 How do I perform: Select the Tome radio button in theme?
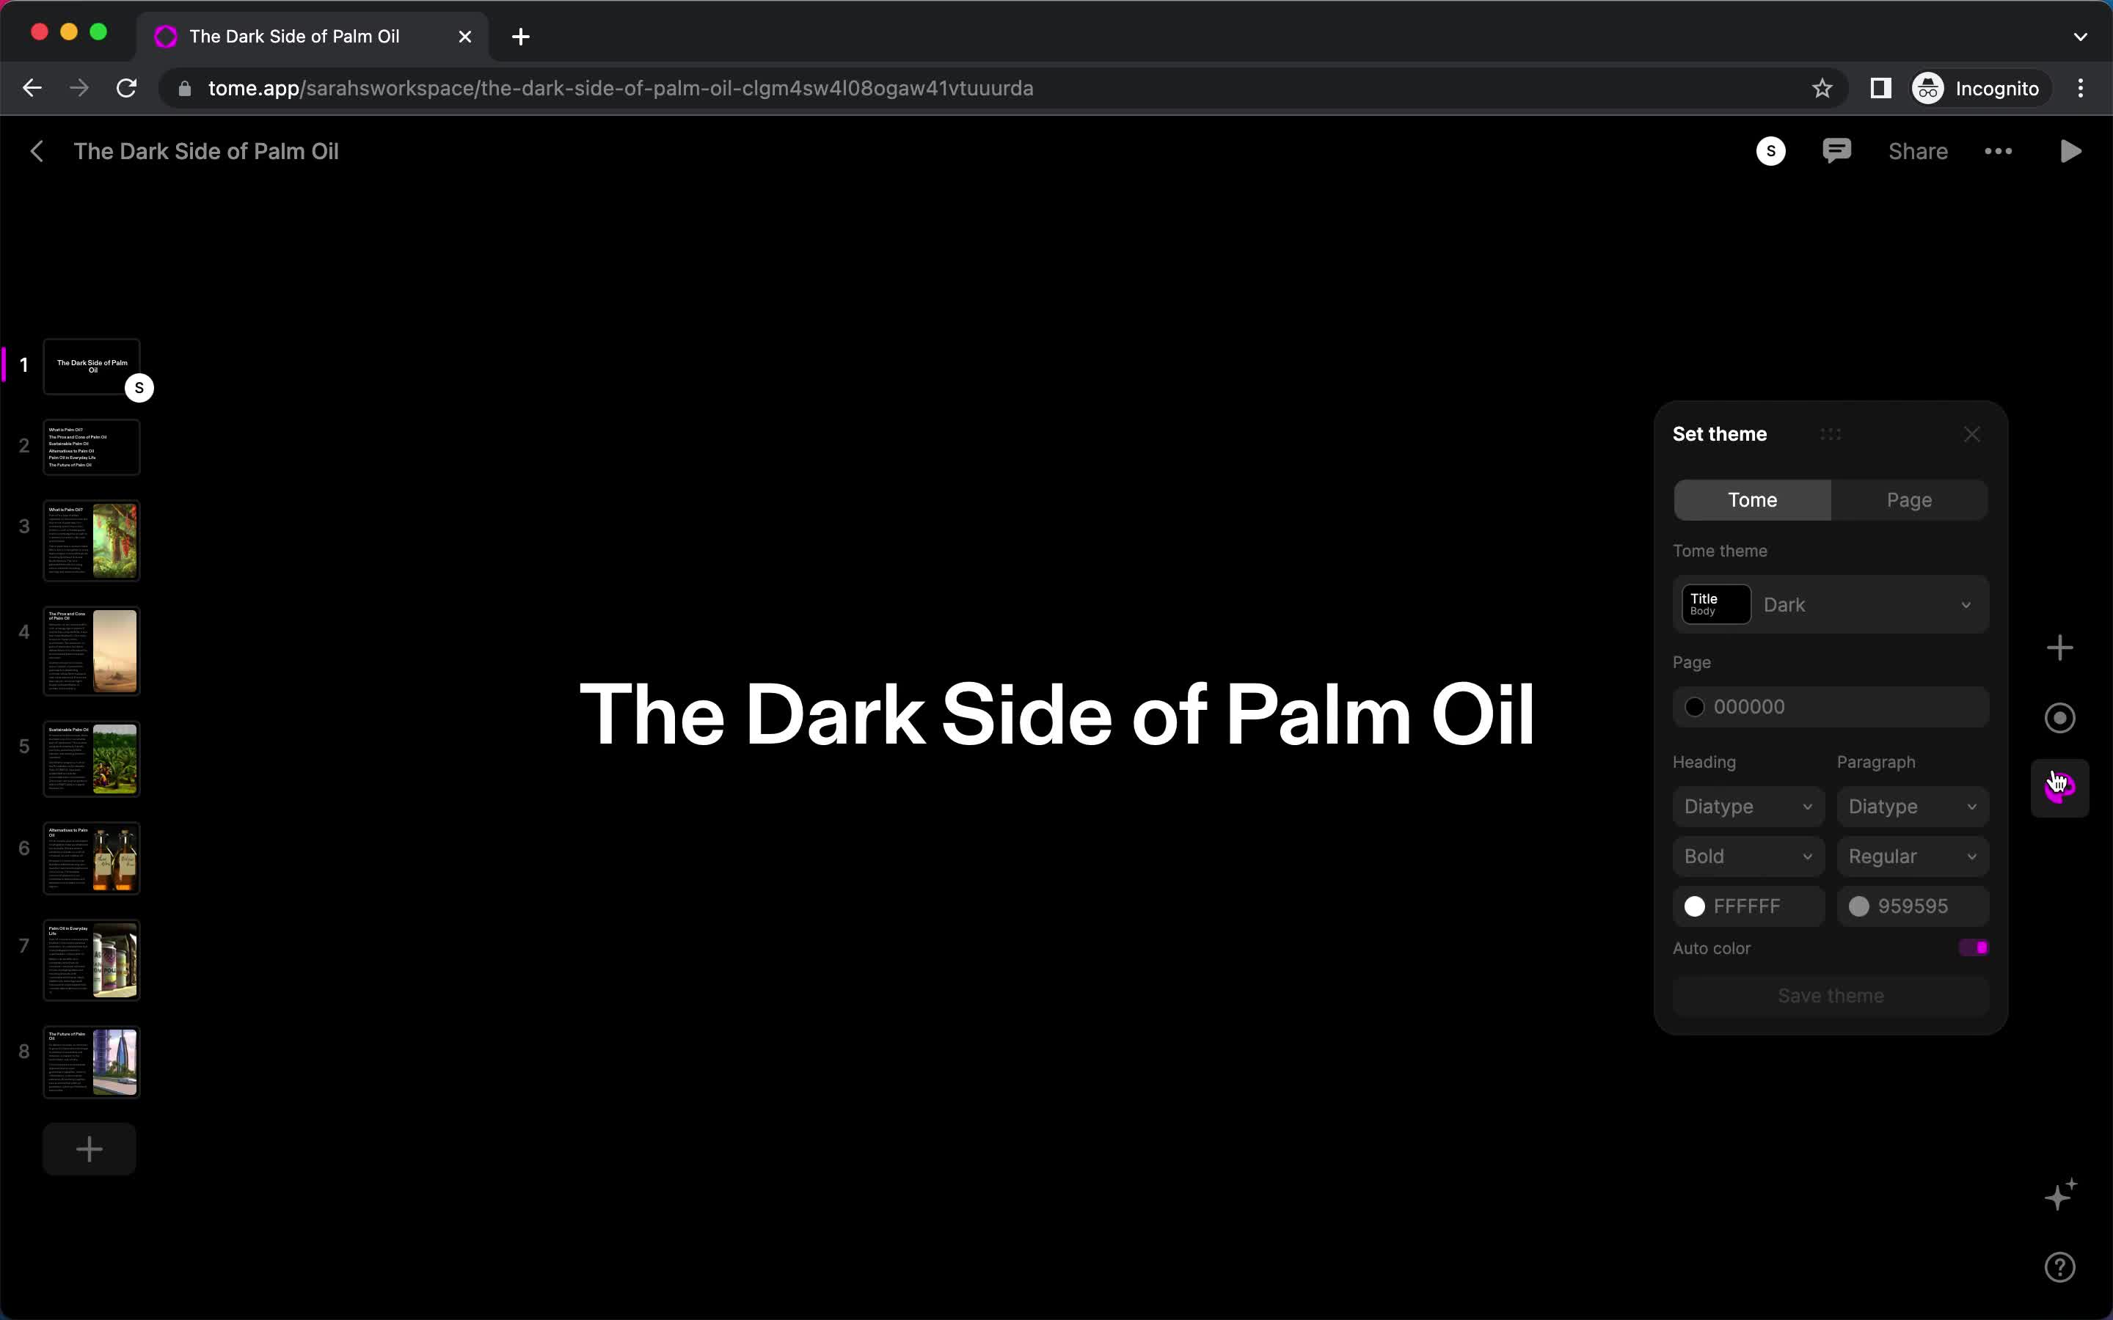(1753, 499)
